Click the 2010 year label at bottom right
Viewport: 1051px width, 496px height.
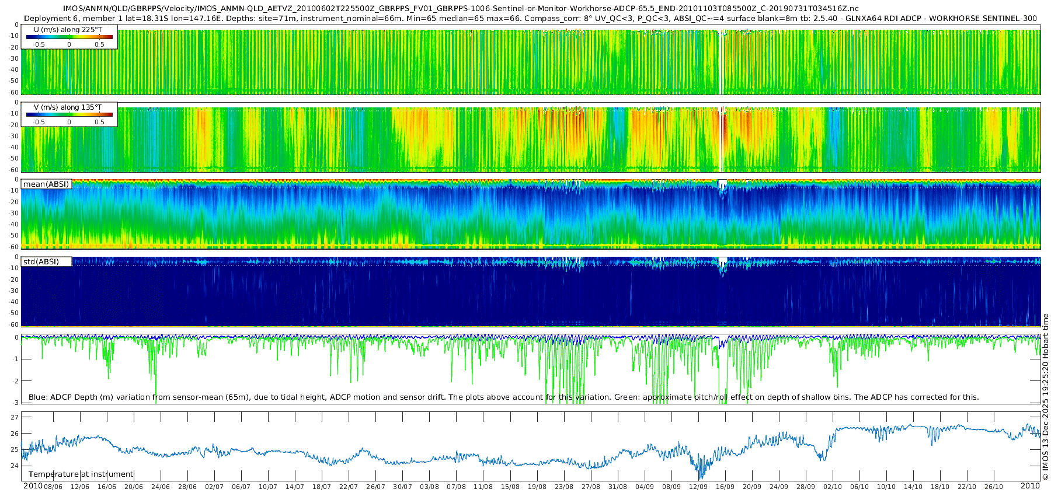point(1030,486)
